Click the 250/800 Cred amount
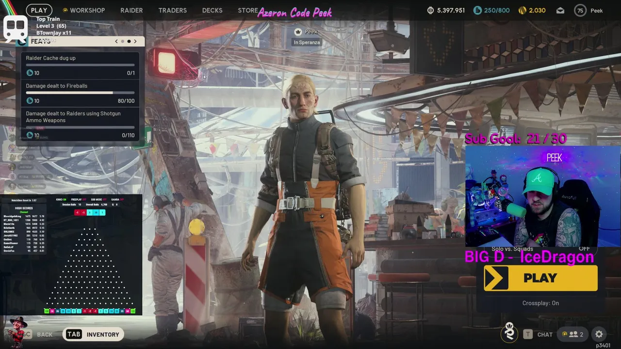621x349 pixels. coord(497,10)
